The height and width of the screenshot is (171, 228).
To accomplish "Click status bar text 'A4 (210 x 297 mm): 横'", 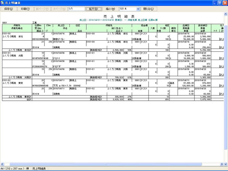I will pos(15,169).
